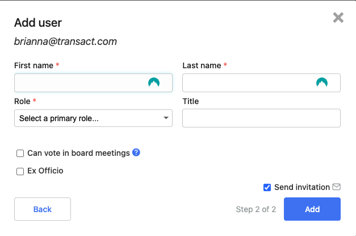Uncheck the Send invitation checkbox
This screenshot has height=236, width=356.
(x=267, y=187)
